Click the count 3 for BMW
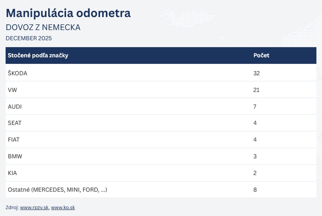Screen dimensions: 322x216 [x=255, y=156]
